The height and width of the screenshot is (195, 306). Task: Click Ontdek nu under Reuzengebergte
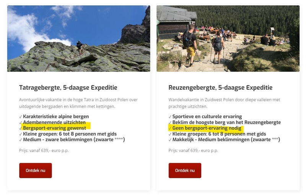pos(185,171)
